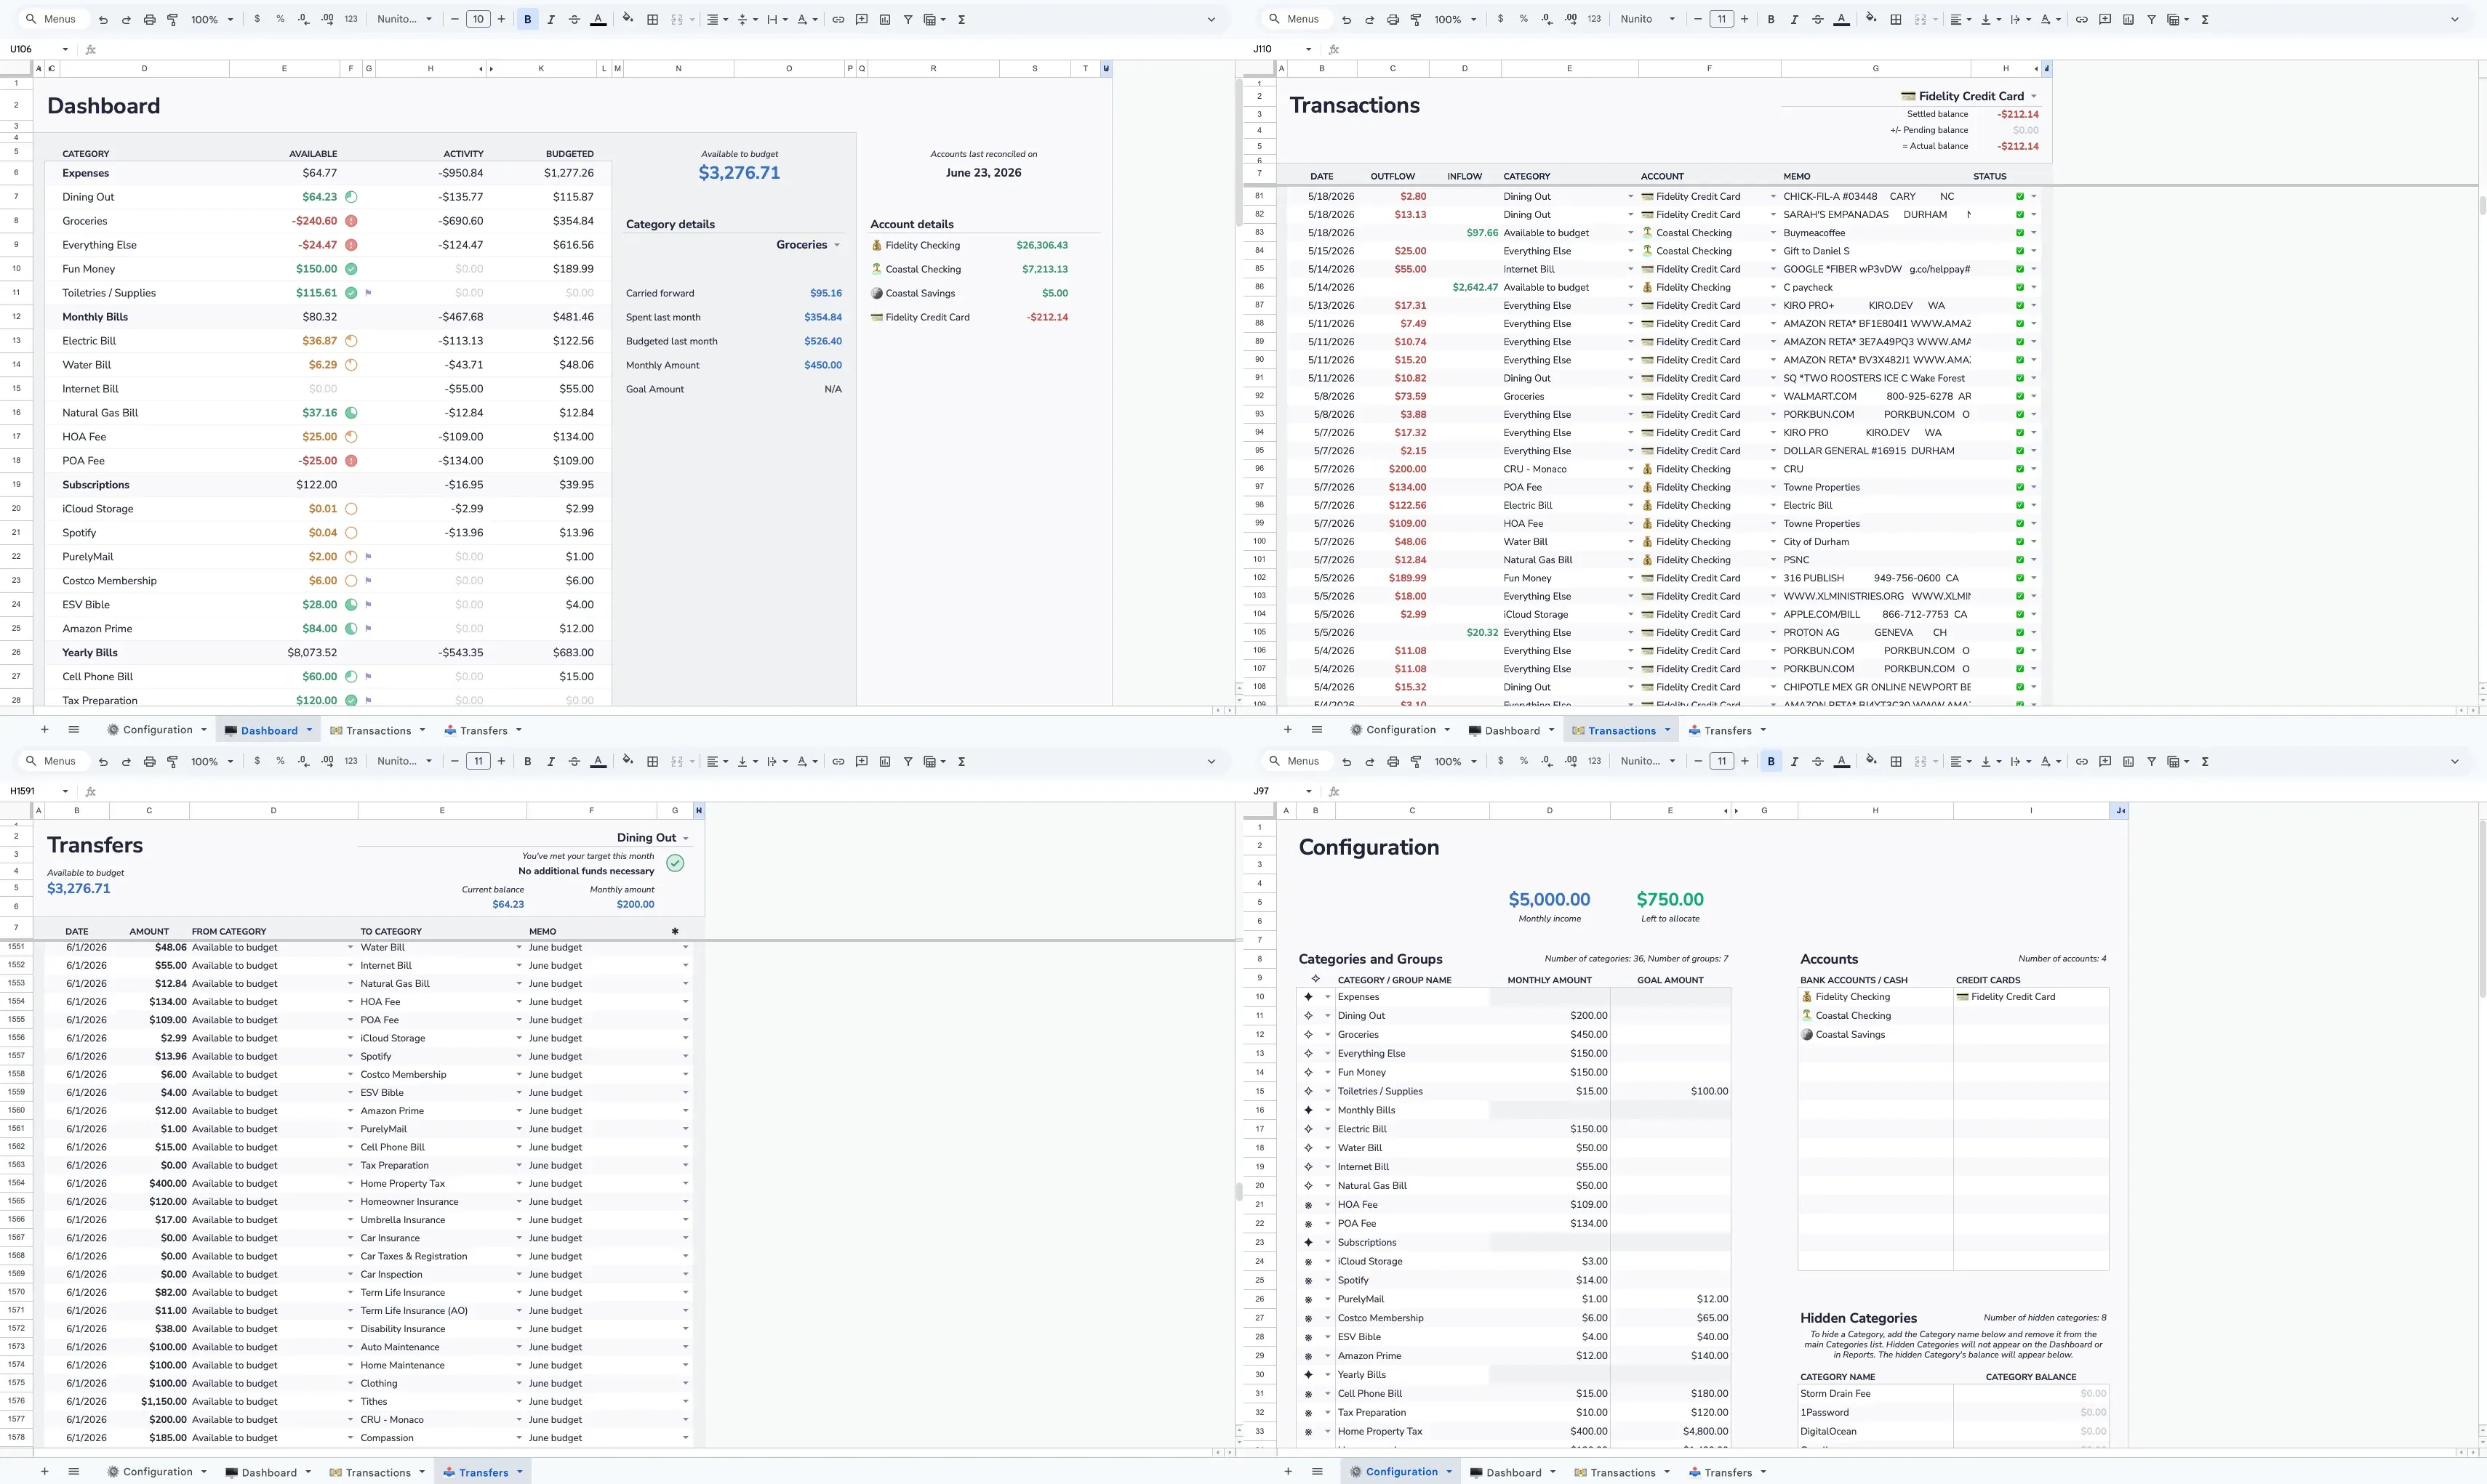Click redo in the Dashboard window toolbar

(x=126, y=19)
